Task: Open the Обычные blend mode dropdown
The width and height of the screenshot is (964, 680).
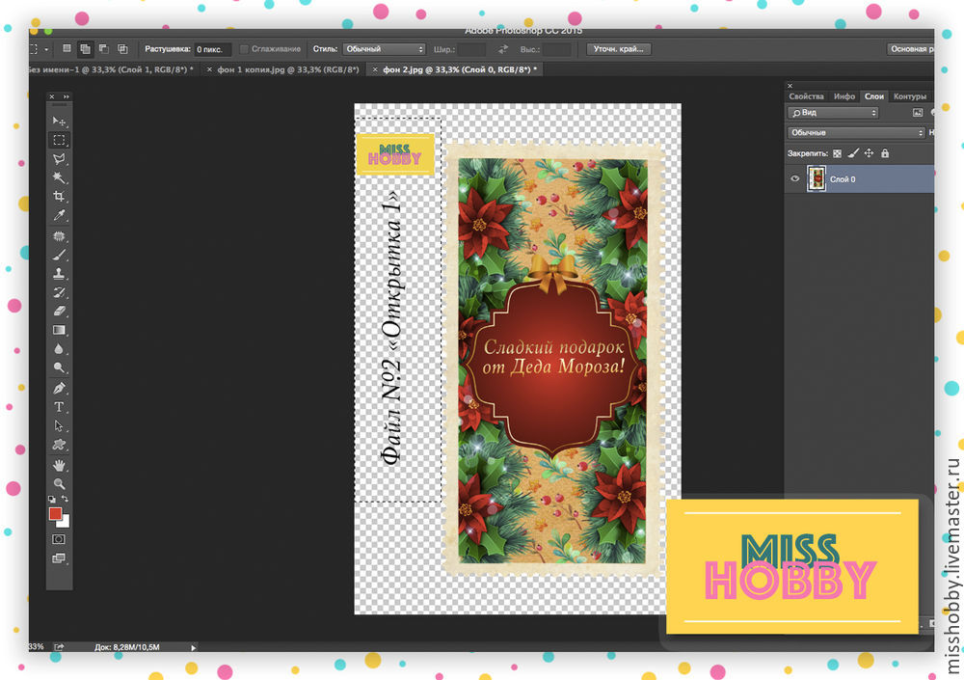Action: (x=855, y=133)
